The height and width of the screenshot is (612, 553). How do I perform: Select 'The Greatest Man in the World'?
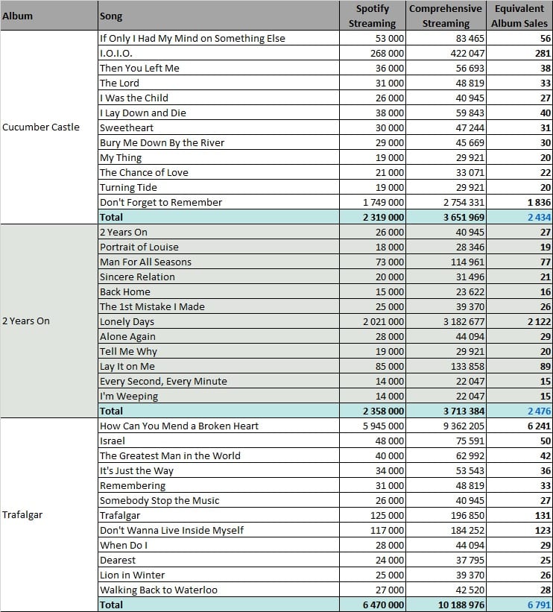(218, 455)
